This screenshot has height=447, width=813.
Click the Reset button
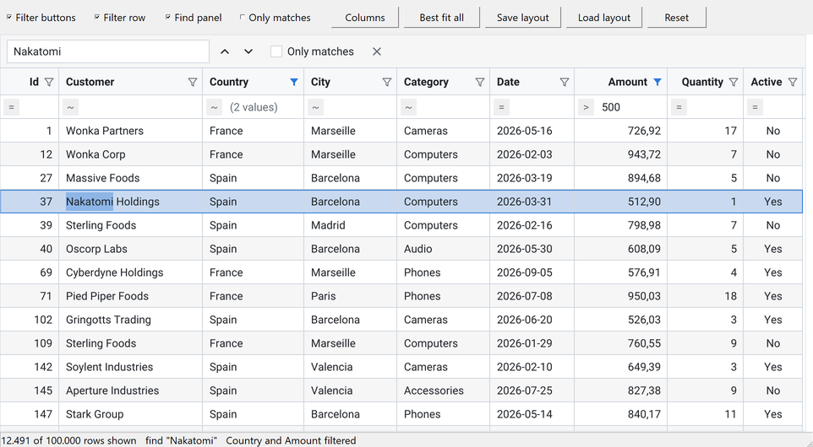677,17
